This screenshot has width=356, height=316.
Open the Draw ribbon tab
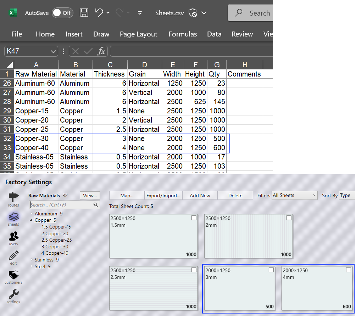(101, 34)
